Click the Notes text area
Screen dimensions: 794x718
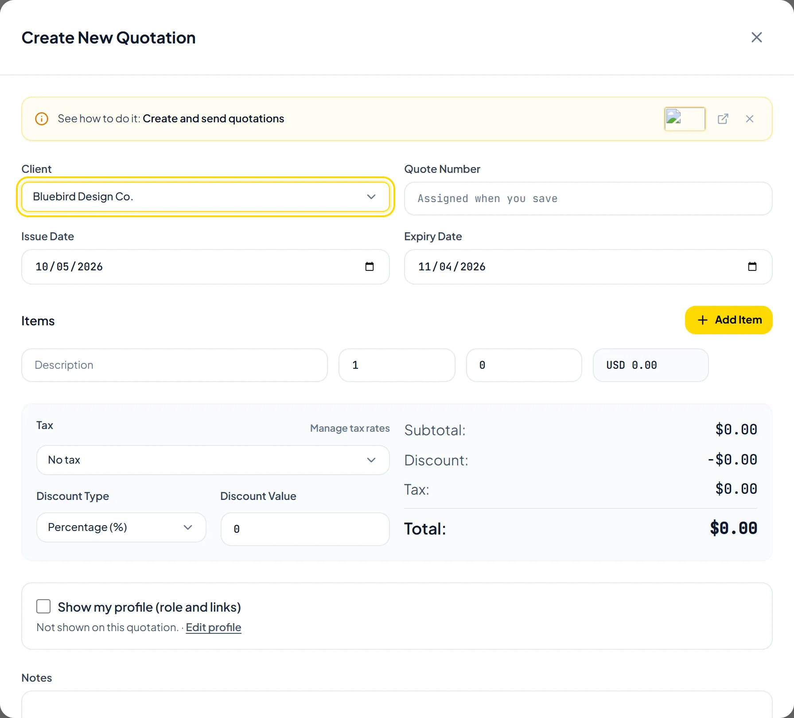397,705
